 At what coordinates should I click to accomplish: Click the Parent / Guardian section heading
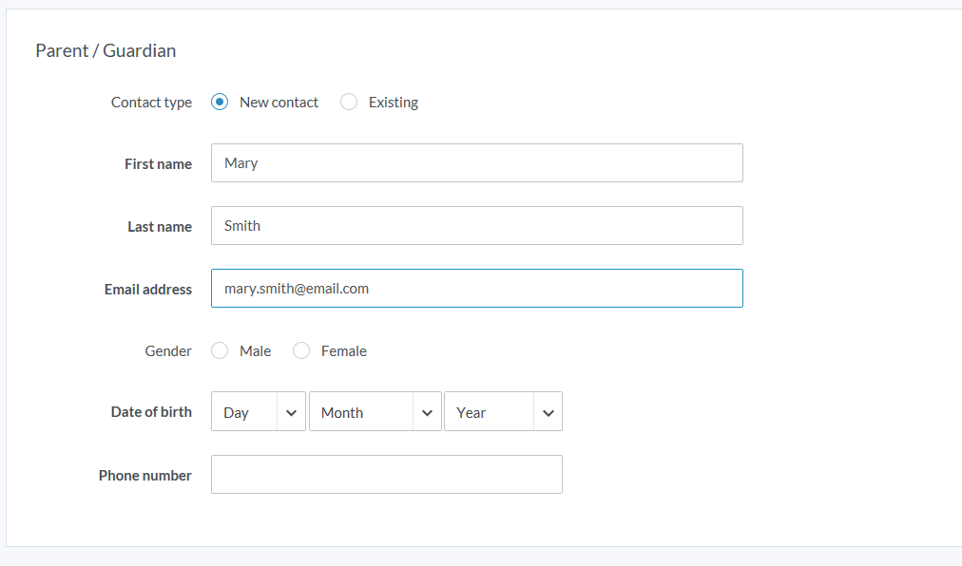pyautogui.click(x=106, y=51)
